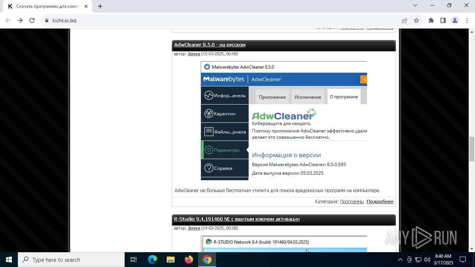
Task: Open File Explorer from taskbar
Action: click(171, 260)
